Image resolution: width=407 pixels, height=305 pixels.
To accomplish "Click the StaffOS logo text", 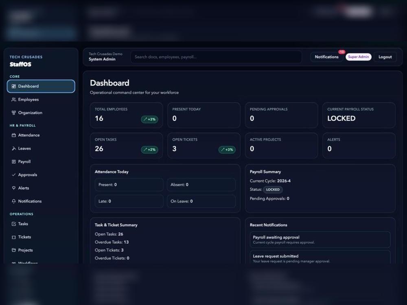I will [x=20, y=64].
